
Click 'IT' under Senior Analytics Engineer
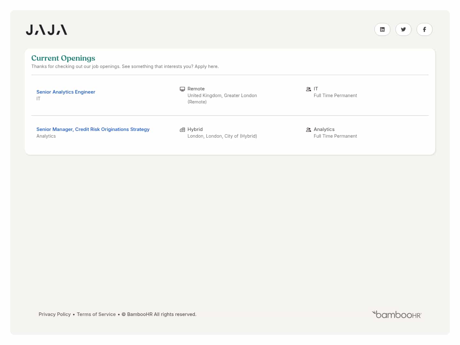pos(38,99)
